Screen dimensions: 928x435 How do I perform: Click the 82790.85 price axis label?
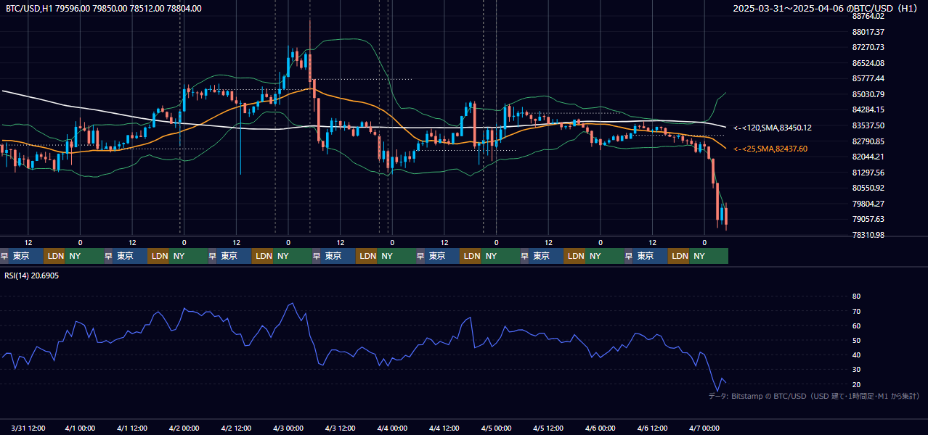point(868,141)
